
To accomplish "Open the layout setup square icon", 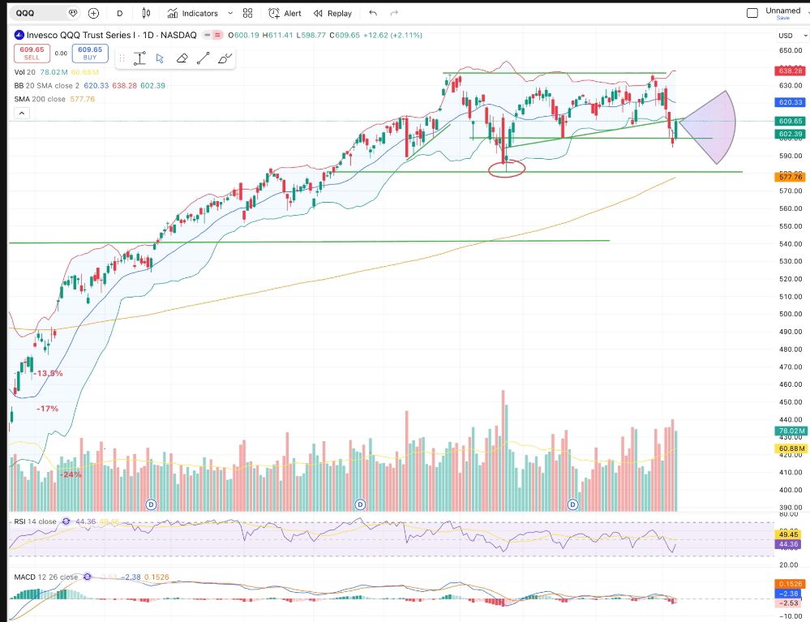I will (752, 13).
